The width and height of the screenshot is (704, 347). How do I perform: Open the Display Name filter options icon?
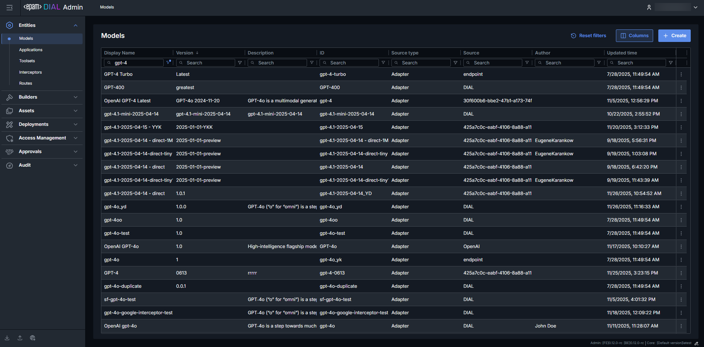point(168,63)
